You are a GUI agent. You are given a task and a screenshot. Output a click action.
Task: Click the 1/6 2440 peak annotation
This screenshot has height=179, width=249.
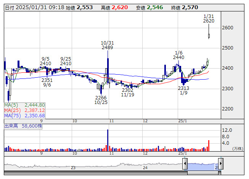click(178, 55)
